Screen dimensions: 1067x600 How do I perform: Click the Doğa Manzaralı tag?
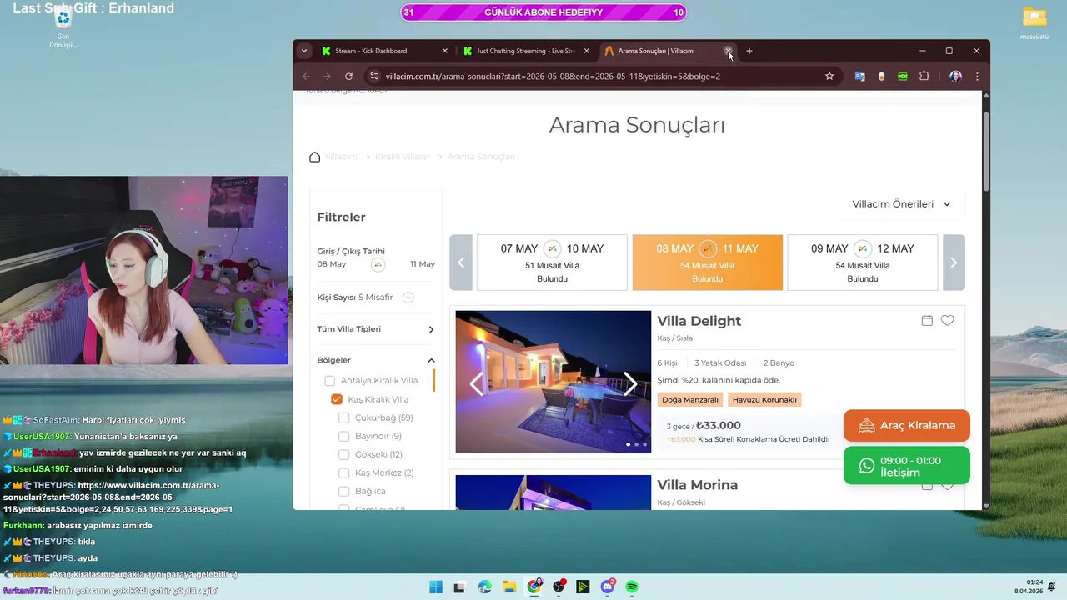click(690, 400)
